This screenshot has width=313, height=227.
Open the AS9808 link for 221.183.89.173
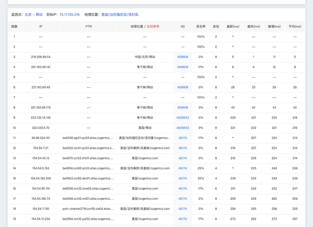(x=183, y=107)
